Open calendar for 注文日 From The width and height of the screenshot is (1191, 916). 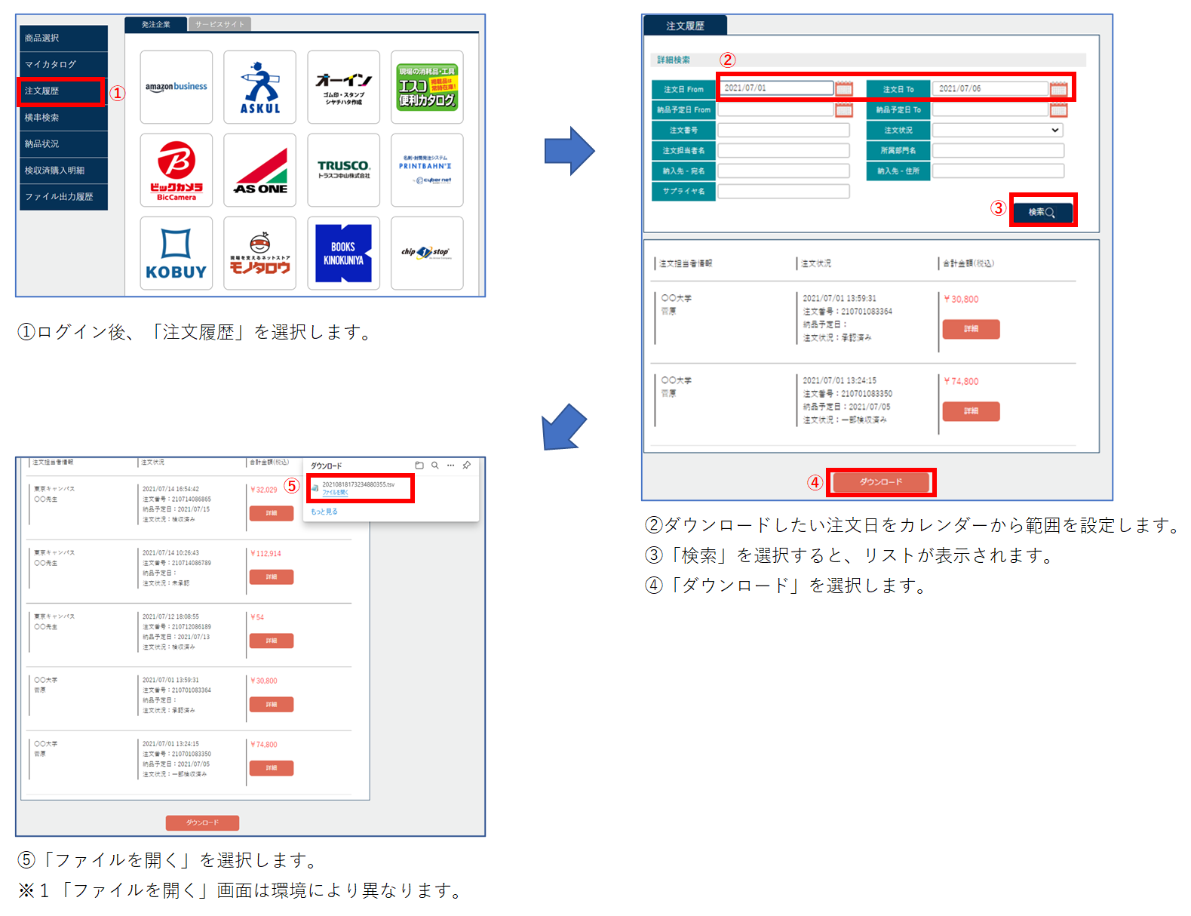point(844,89)
